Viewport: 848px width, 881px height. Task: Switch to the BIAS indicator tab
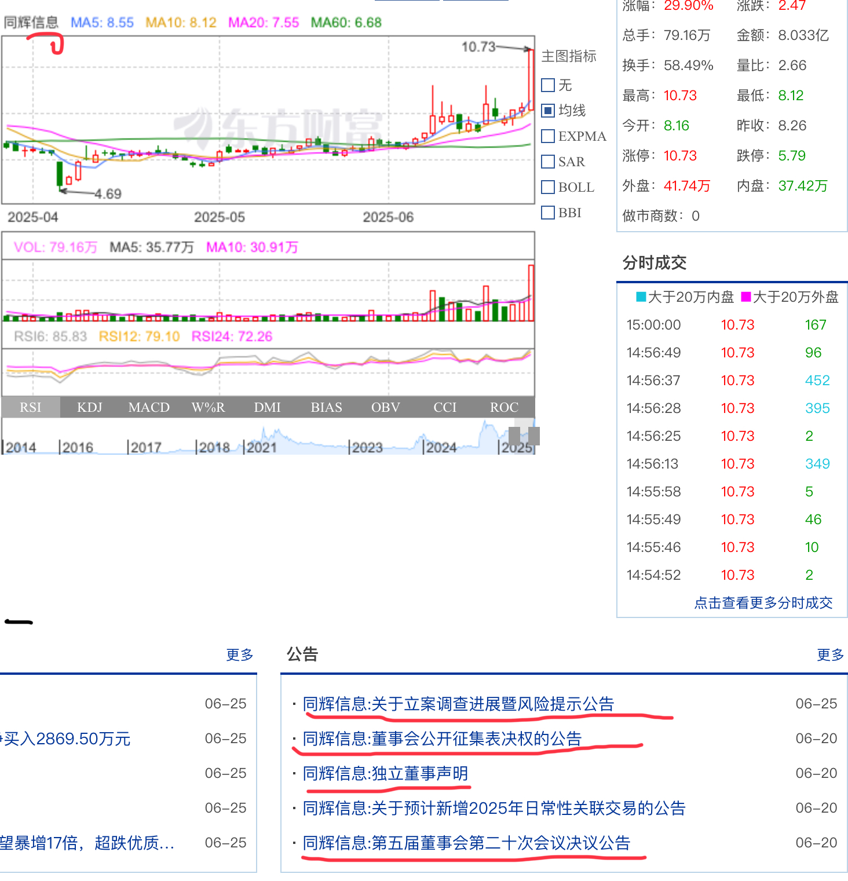coord(326,407)
